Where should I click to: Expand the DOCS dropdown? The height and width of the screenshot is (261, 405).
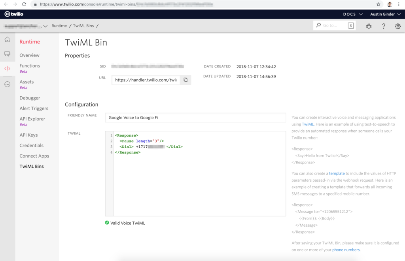(353, 14)
